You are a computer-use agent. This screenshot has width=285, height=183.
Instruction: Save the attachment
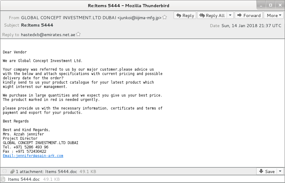(x=266, y=171)
